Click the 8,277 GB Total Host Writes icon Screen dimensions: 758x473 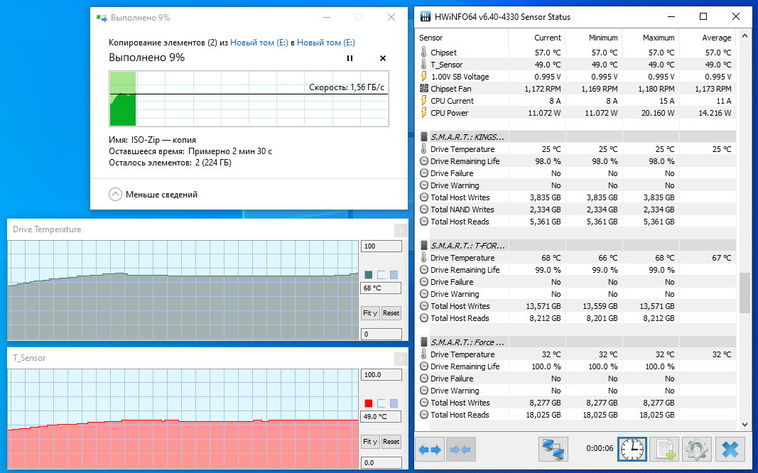click(424, 403)
